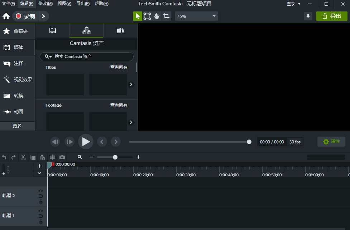Click 查看所有 for Titles
Image resolution: width=350 pixels, height=230 pixels.
pos(119,67)
